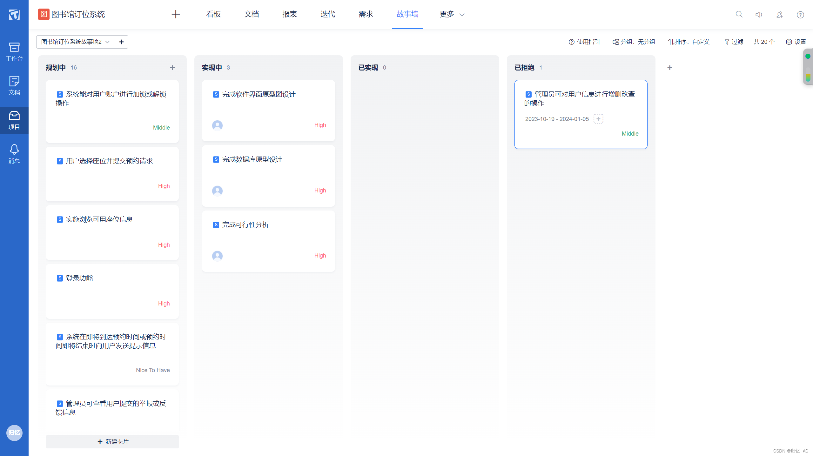Click the plus icon in 规划中 column header
Screen dimensions: 813x456
point(172,68)
